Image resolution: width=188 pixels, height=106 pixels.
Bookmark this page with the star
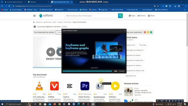click(158, 6)
